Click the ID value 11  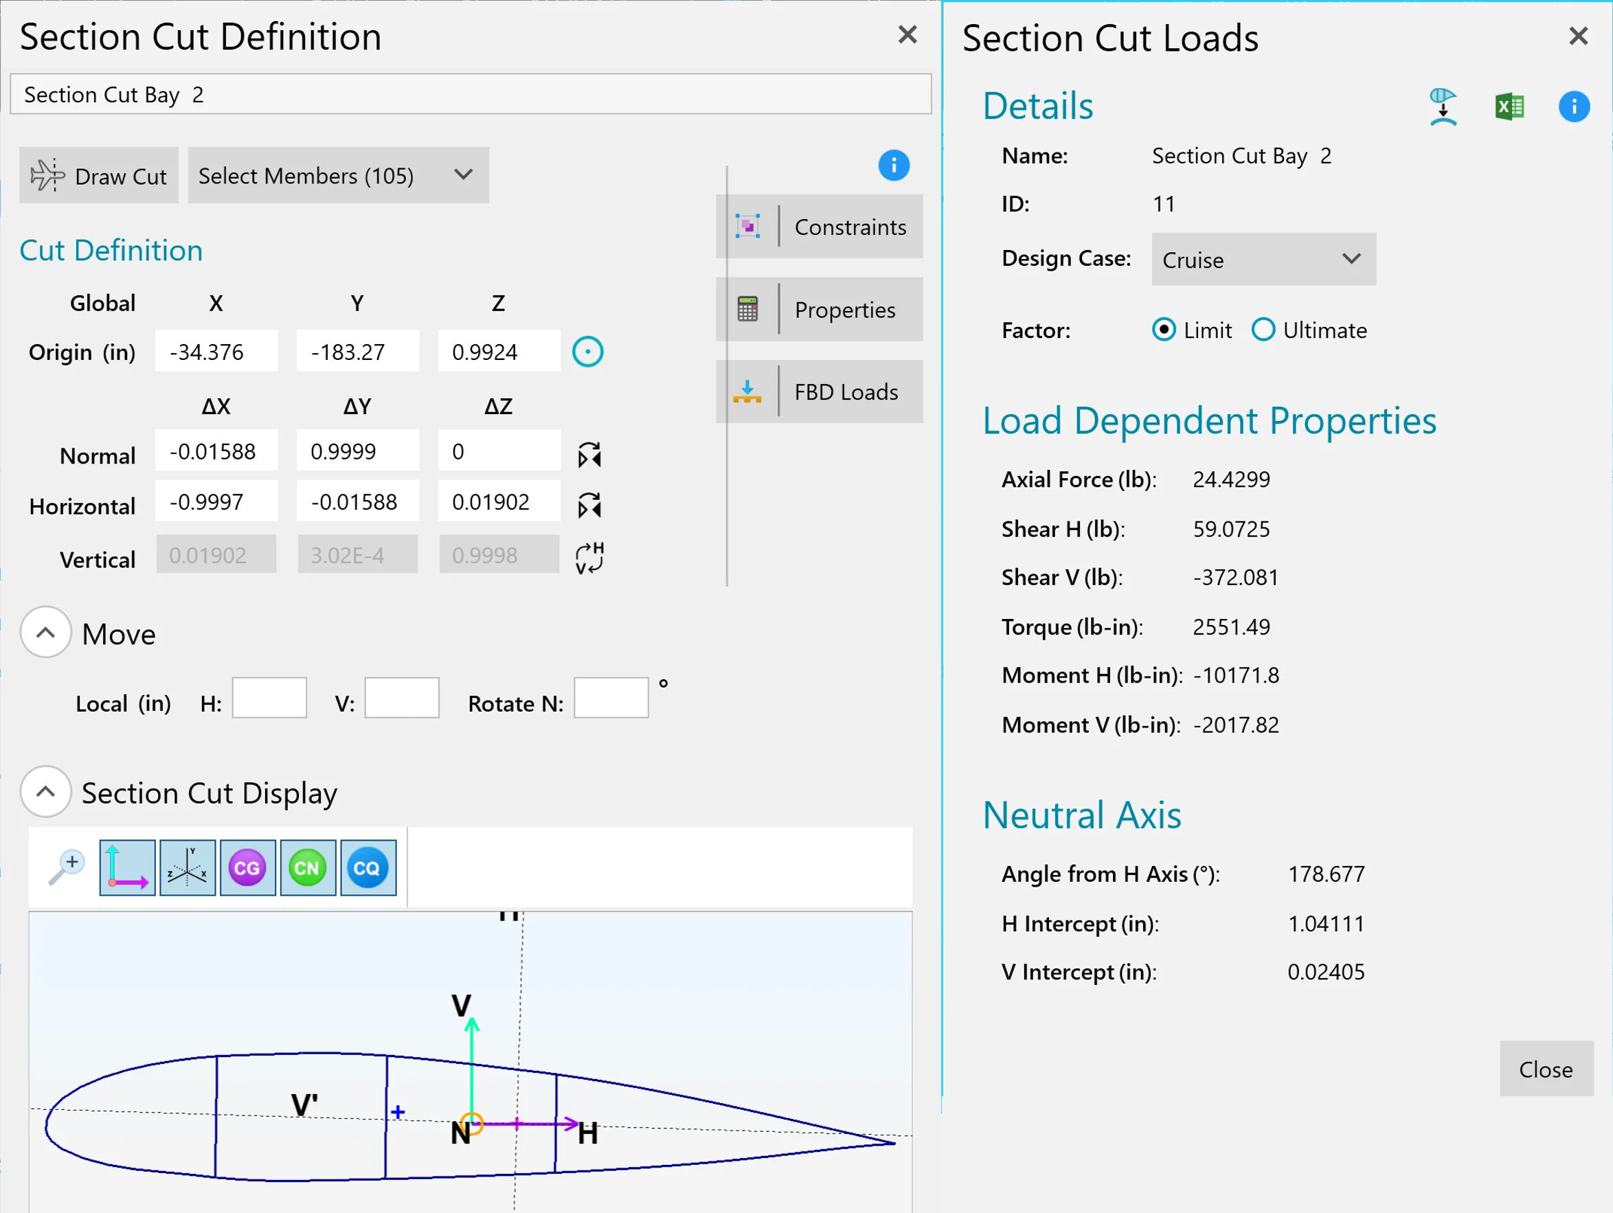click(x=1164, y=203)
